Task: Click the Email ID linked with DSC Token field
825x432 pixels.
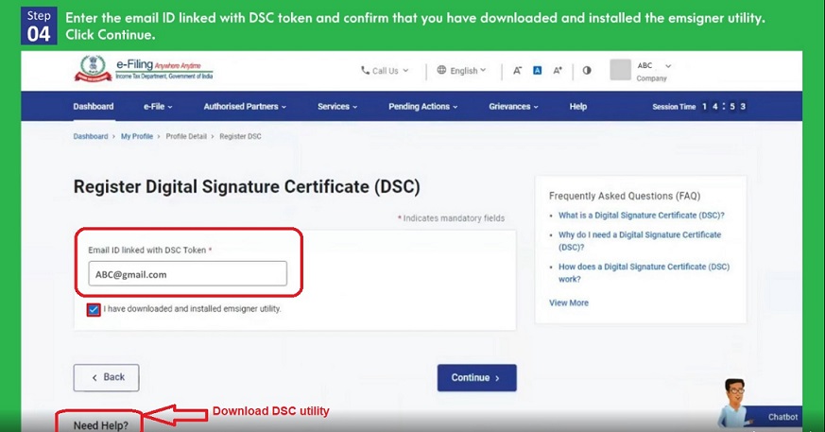Action: tap(186, 274)
